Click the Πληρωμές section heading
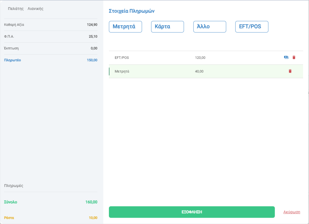Image resolution: width=309 pixels, height=224 pixels. click(14, 186)
